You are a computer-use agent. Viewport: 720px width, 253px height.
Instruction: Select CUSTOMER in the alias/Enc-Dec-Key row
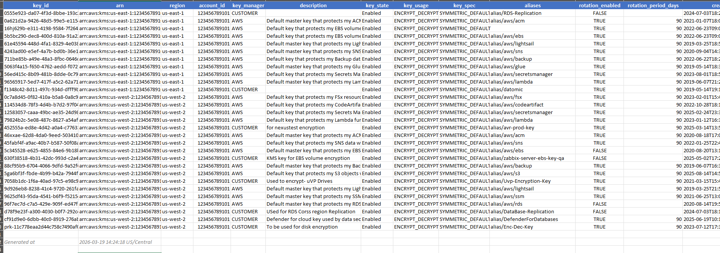(x=248, y=227)
